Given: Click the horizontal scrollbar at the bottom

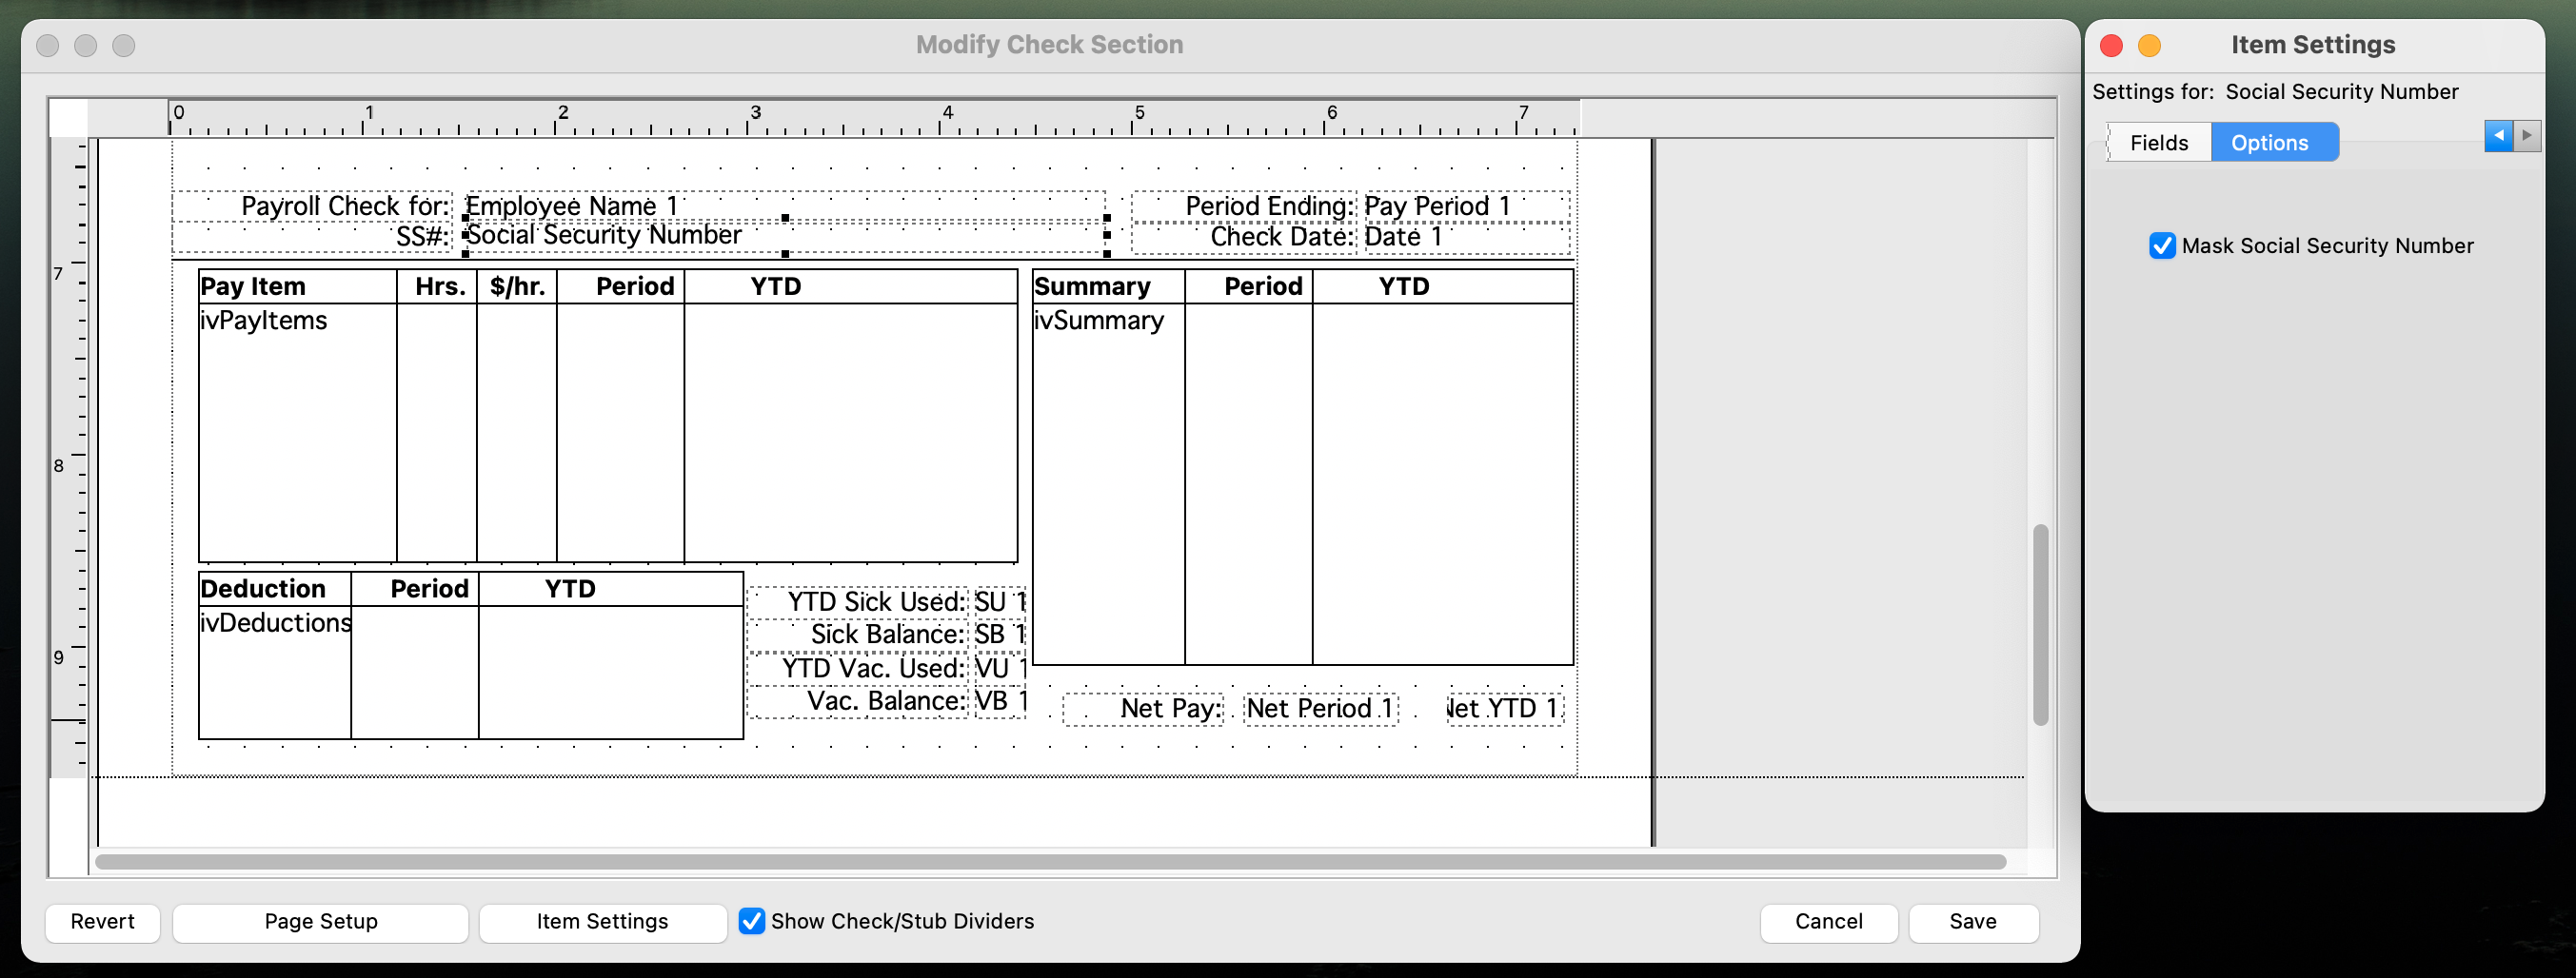Looking at the screenshot, I should 1050,861.
